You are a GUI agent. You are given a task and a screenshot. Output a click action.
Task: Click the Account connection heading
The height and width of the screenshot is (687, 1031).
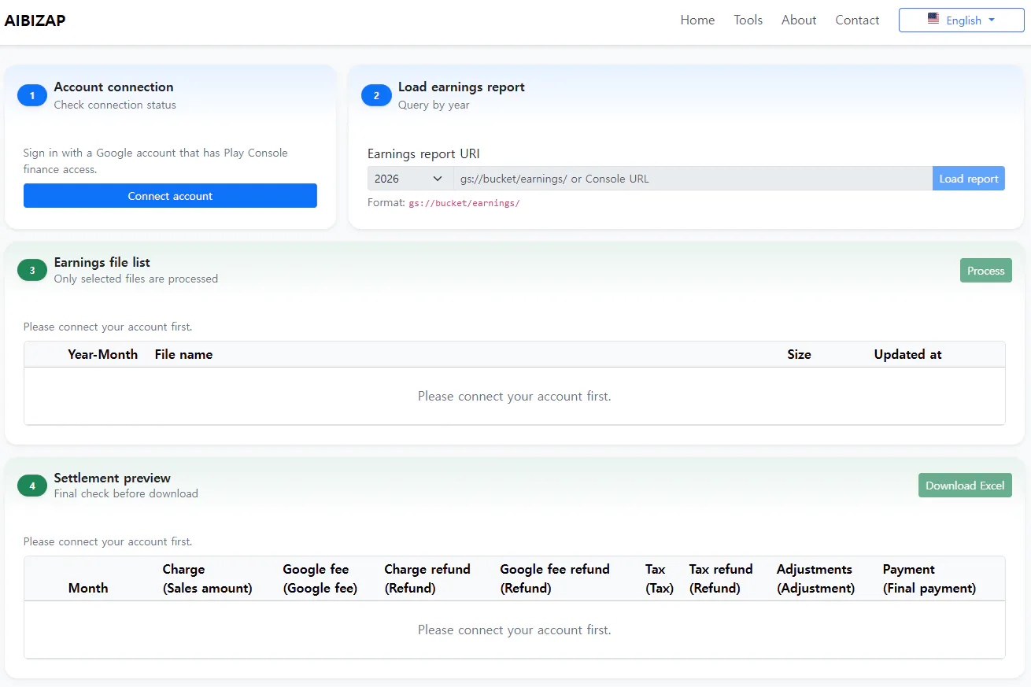(114, 87)
